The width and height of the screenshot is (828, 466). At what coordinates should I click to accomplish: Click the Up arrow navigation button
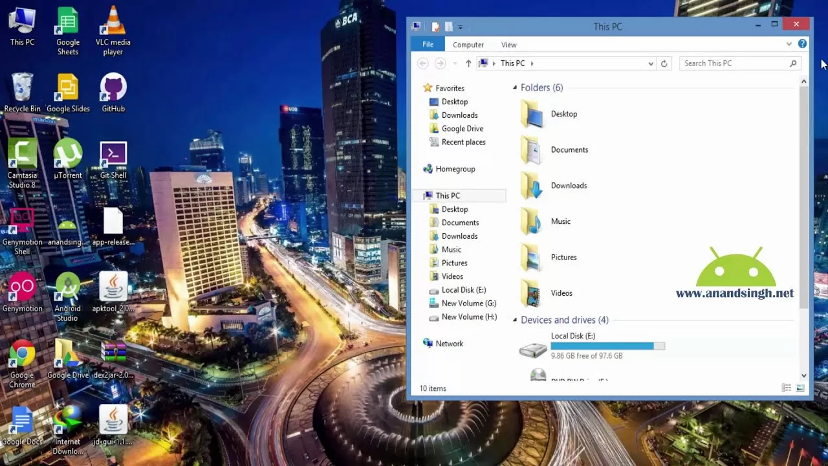point(468,63)
